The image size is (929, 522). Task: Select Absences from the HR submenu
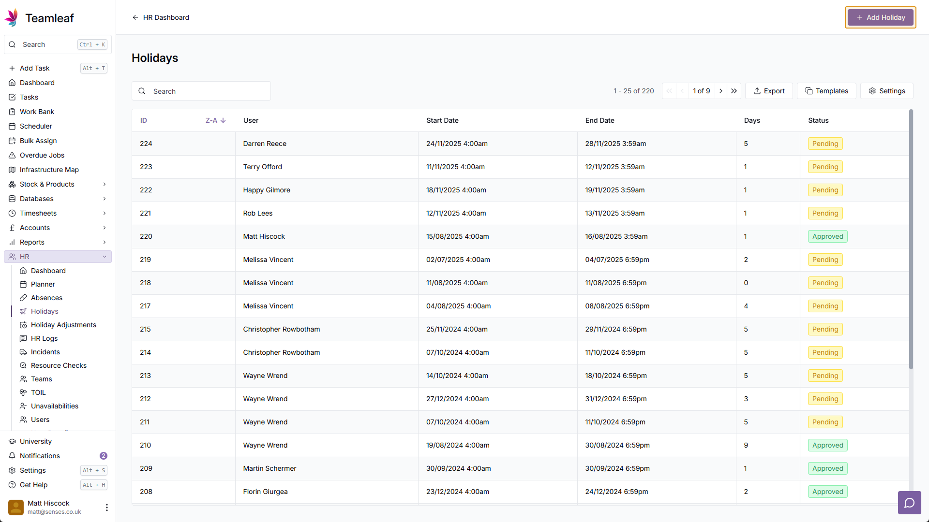tap(46, 298)
